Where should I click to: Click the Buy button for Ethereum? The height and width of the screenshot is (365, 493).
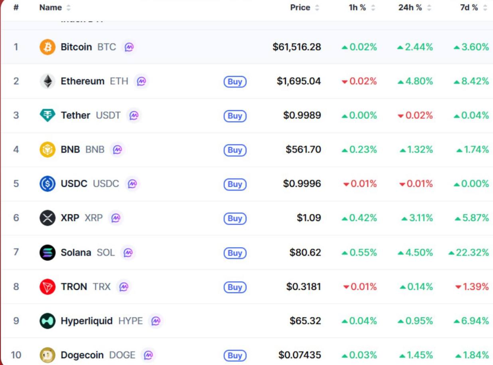[235, 81]
